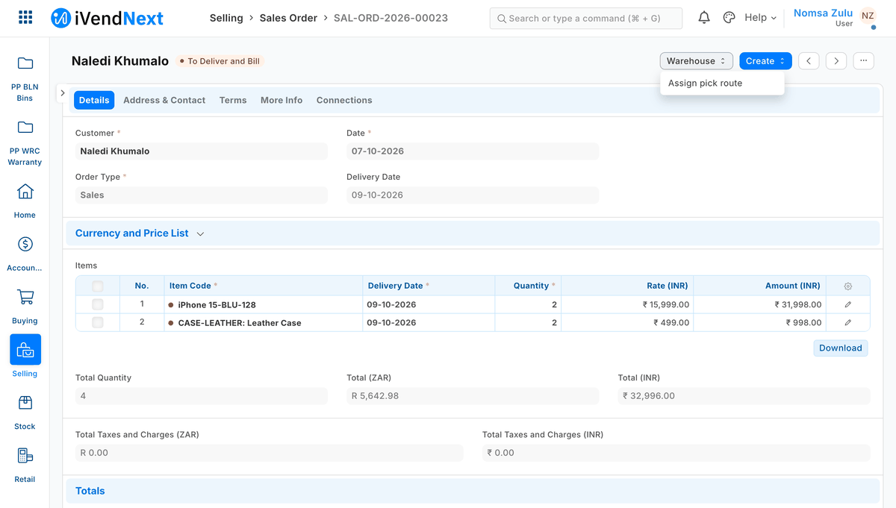The image size is (896, 508).
Task: Open the Connections tab
Action: pos(344,100)
